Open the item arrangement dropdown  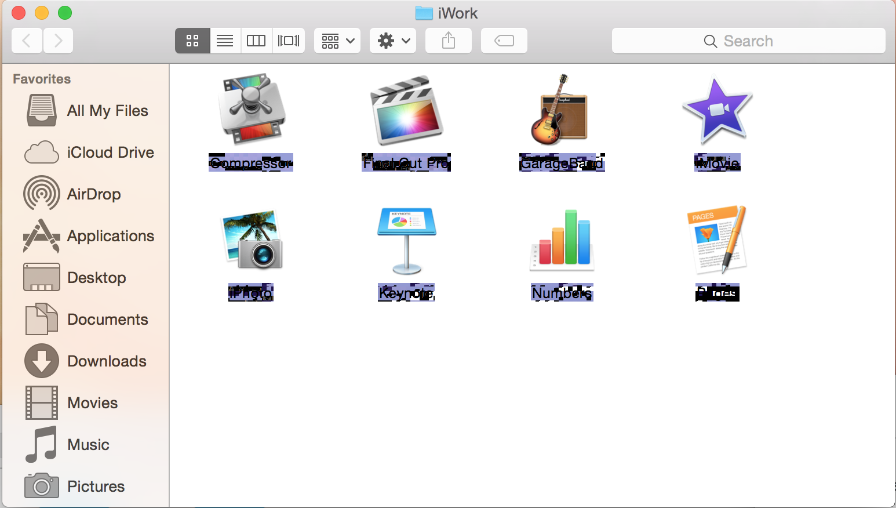click(x=337, y=41)
